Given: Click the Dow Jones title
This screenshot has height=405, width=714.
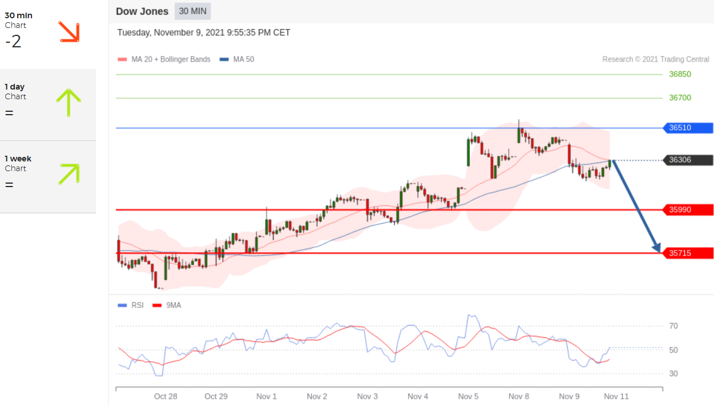Looking at the screenshot, I should [x=142, y=11].
